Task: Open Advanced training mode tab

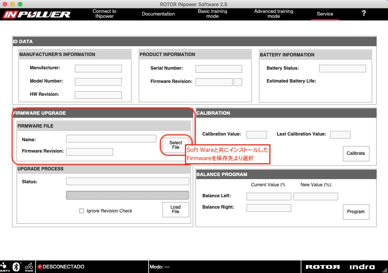Action: coord(273,14)
